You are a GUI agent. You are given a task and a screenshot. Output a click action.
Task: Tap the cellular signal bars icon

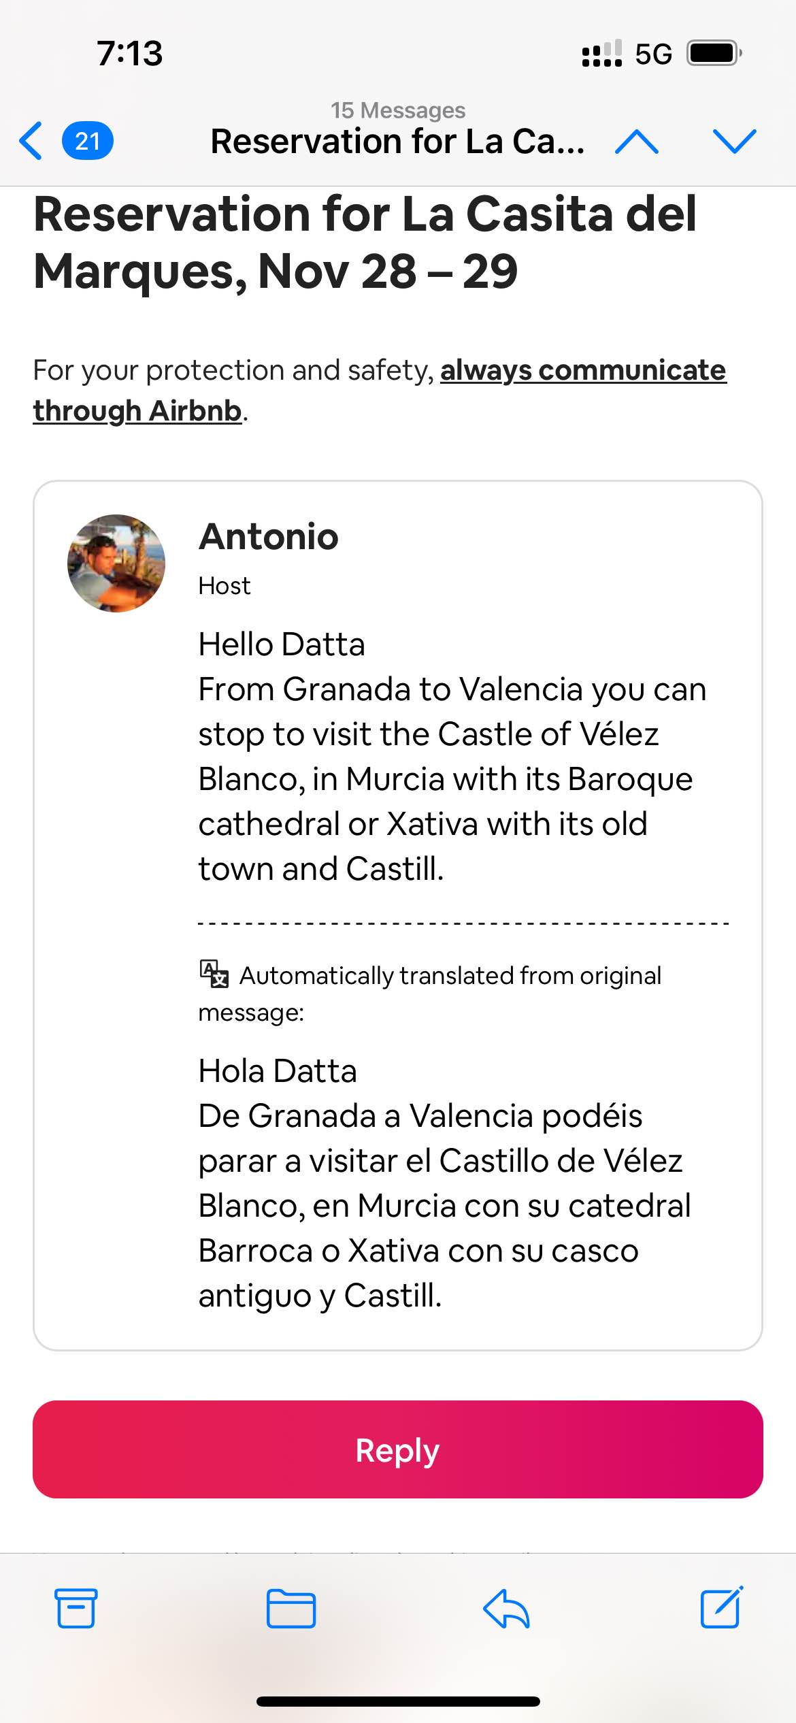tap(601, 53)
